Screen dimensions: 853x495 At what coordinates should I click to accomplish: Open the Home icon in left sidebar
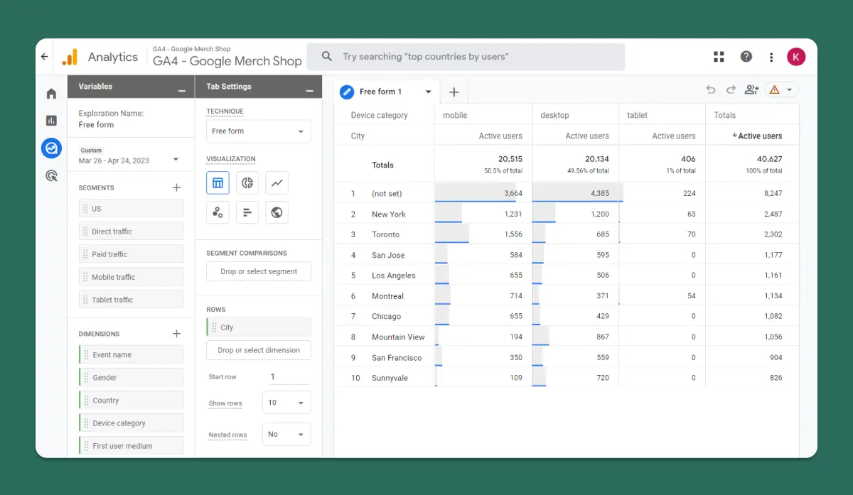click(x=51, y=93)
